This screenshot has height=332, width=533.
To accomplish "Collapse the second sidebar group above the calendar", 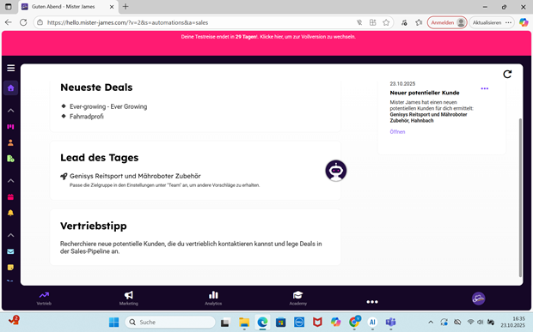I will point(11,181).
